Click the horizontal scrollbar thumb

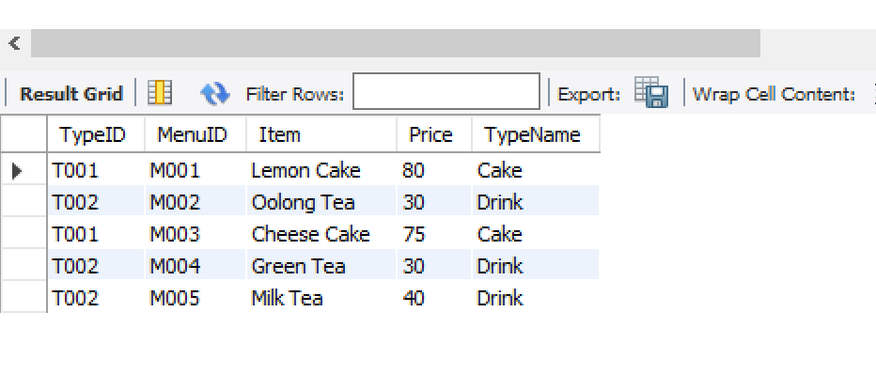pos(396,43)
